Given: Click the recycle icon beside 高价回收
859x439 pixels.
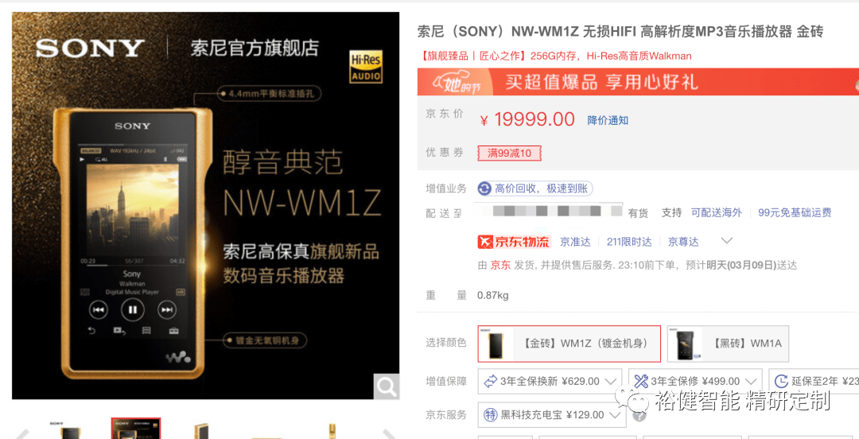Looking at the screenshot, I should click(484, 189).
